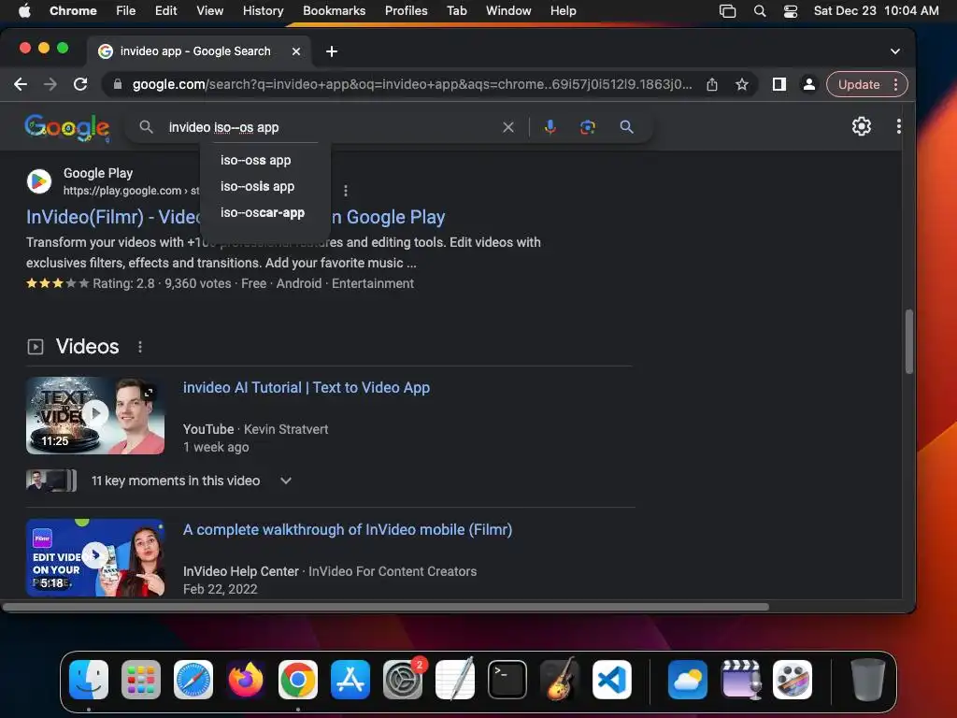
Task: Go back to the previous page
Action: tap(21, 84)
